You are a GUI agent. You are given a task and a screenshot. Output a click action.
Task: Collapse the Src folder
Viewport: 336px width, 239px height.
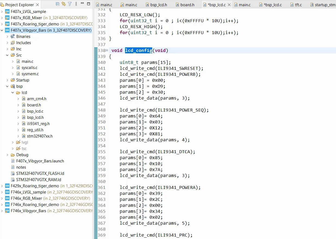point(7,55)
